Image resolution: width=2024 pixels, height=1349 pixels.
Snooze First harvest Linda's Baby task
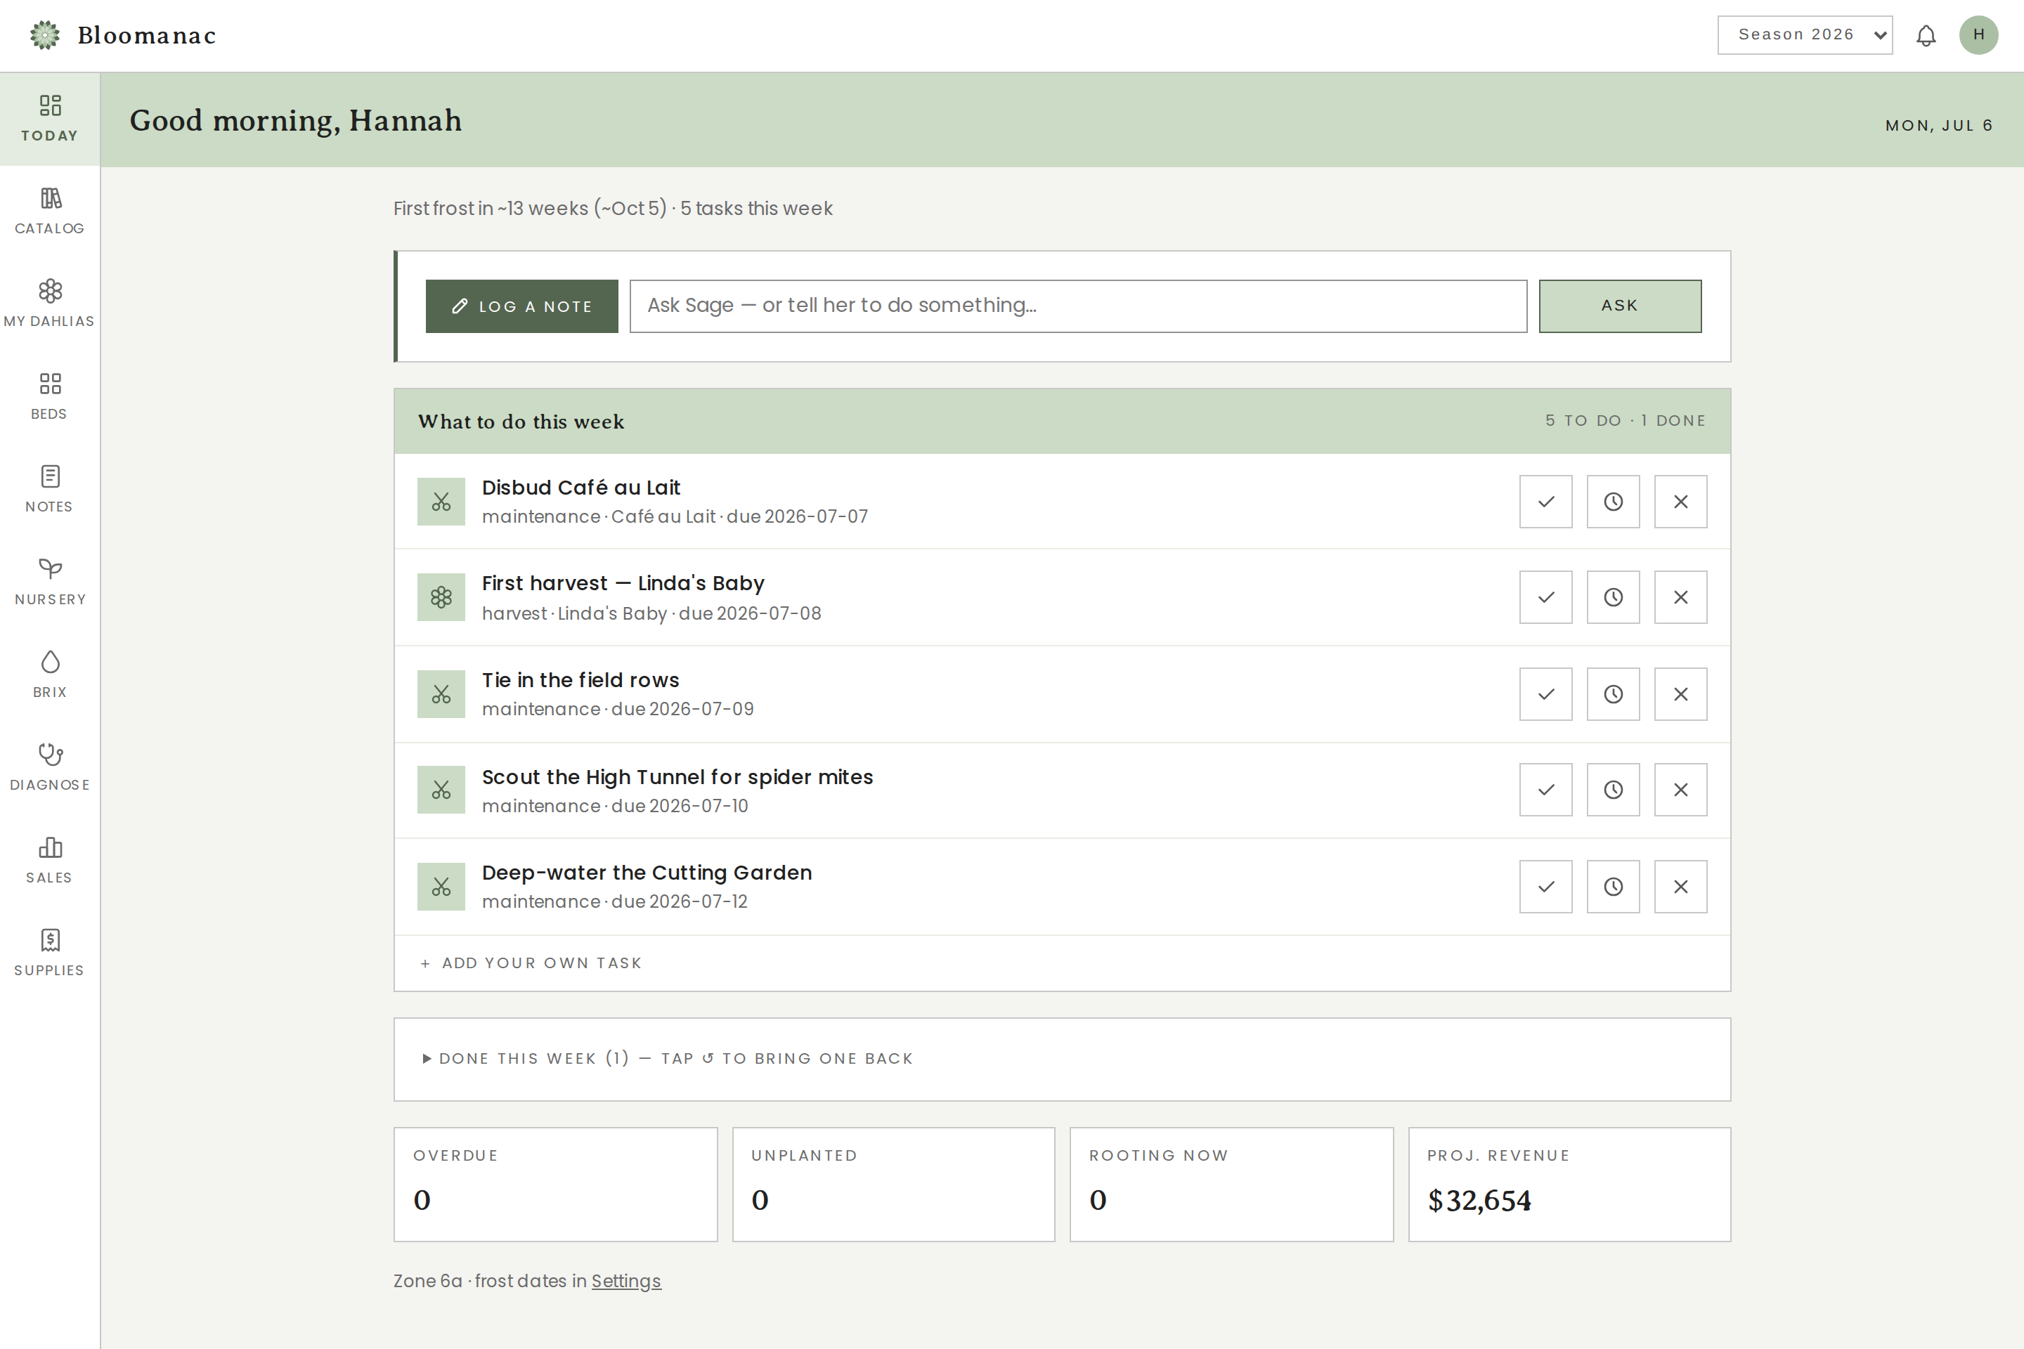click(1613, 597)
